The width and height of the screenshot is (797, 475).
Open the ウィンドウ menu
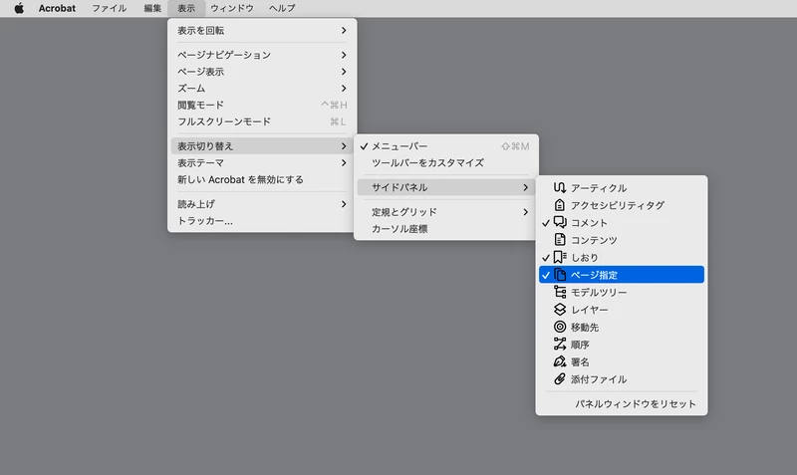[x=232, y=8]
